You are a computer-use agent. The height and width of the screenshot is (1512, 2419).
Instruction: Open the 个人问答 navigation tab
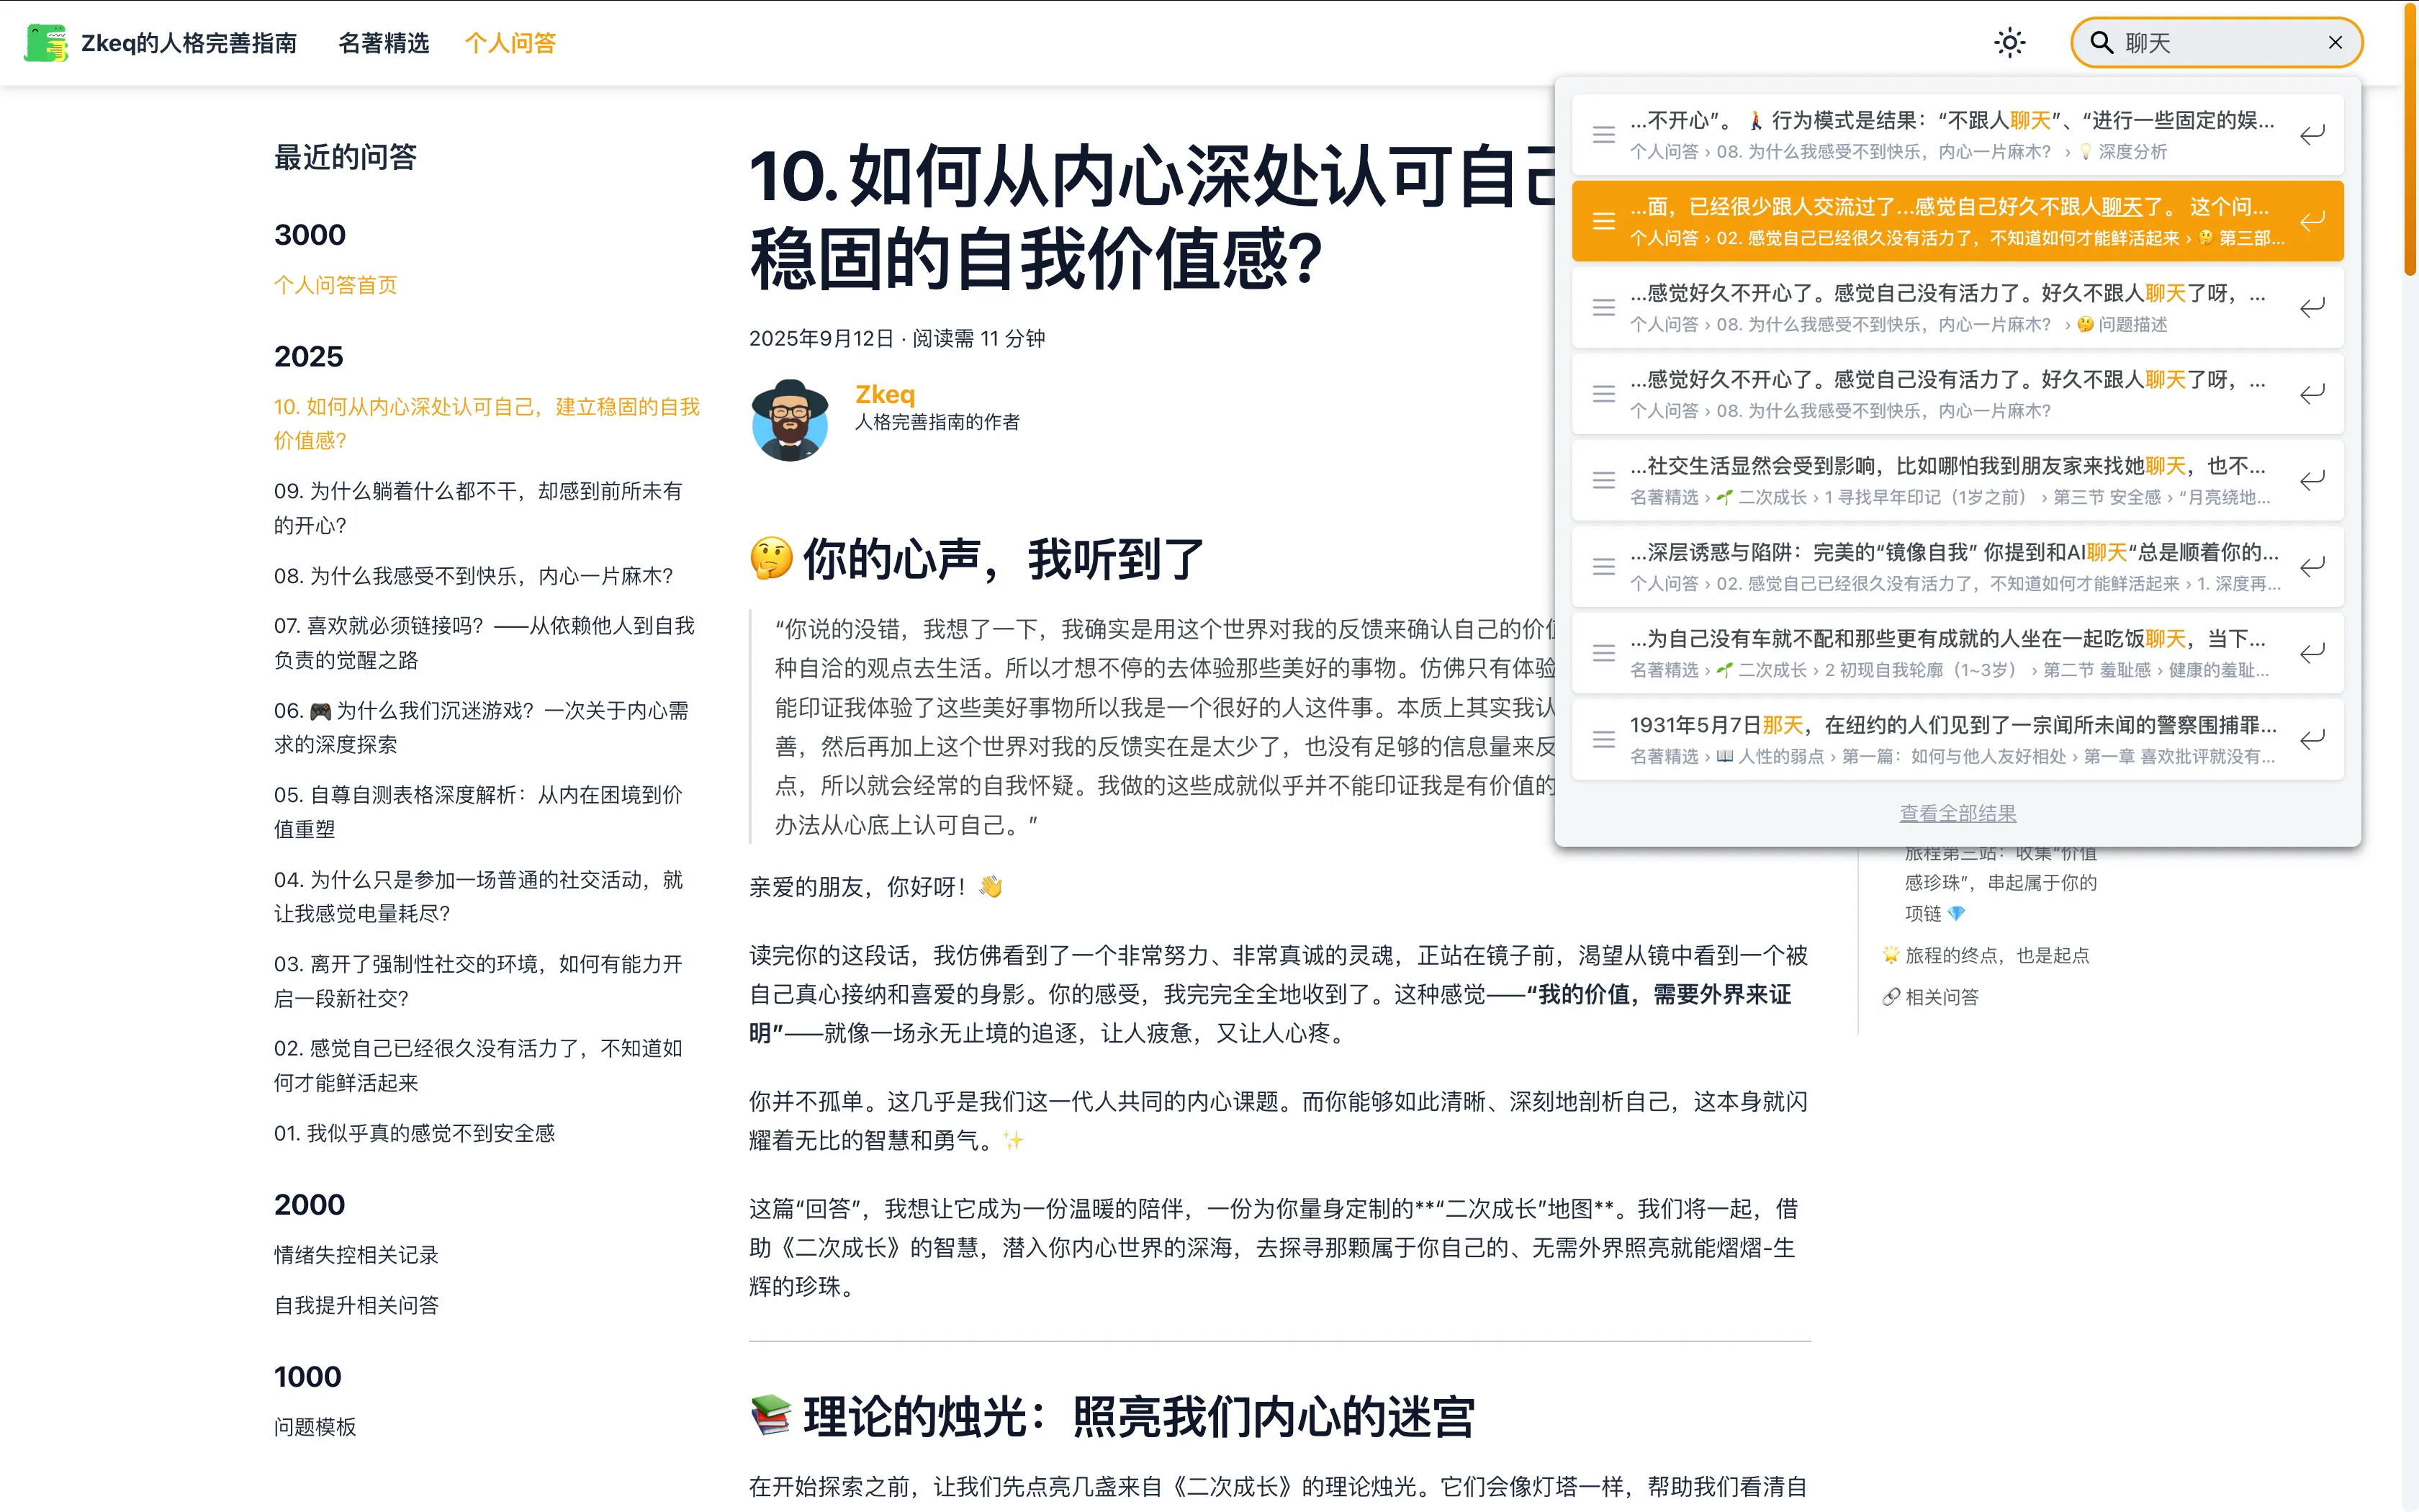[510, 43]
